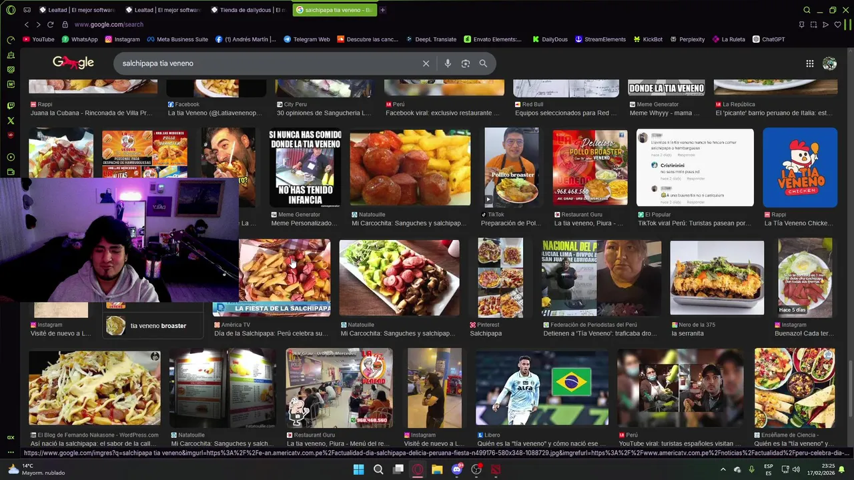Open X in the Opera sidebar
854x480 pixels.
click(x=10, y=121)
